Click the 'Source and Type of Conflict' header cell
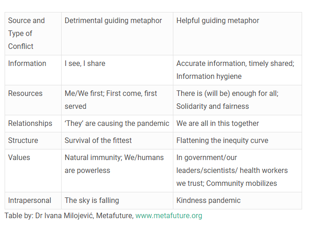 [27, 33]
